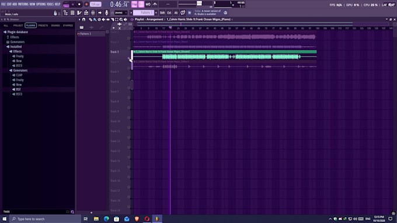Click the microphone recording icon in toolbar
The width and height of the screenshot is (397, 223).
pyautogui.click(x=107, y=13)
